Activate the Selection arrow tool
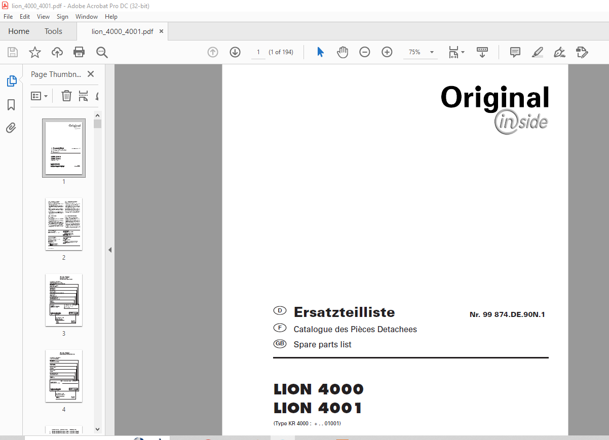This screenshot has width=609, height=440. coord(320,52)
